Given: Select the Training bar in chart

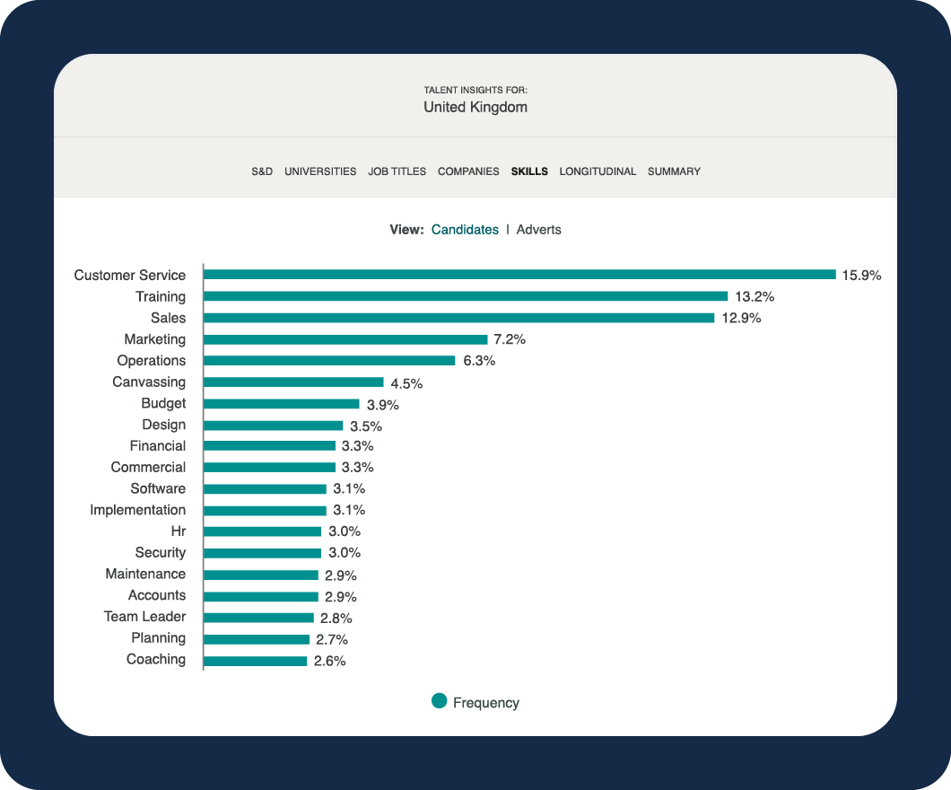Looking at the screenshot, I should tap(466, 296).
